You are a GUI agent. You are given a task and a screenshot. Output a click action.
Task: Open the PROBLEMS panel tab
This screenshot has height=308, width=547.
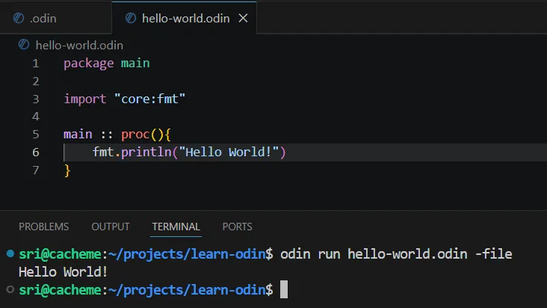pos(43,227)
